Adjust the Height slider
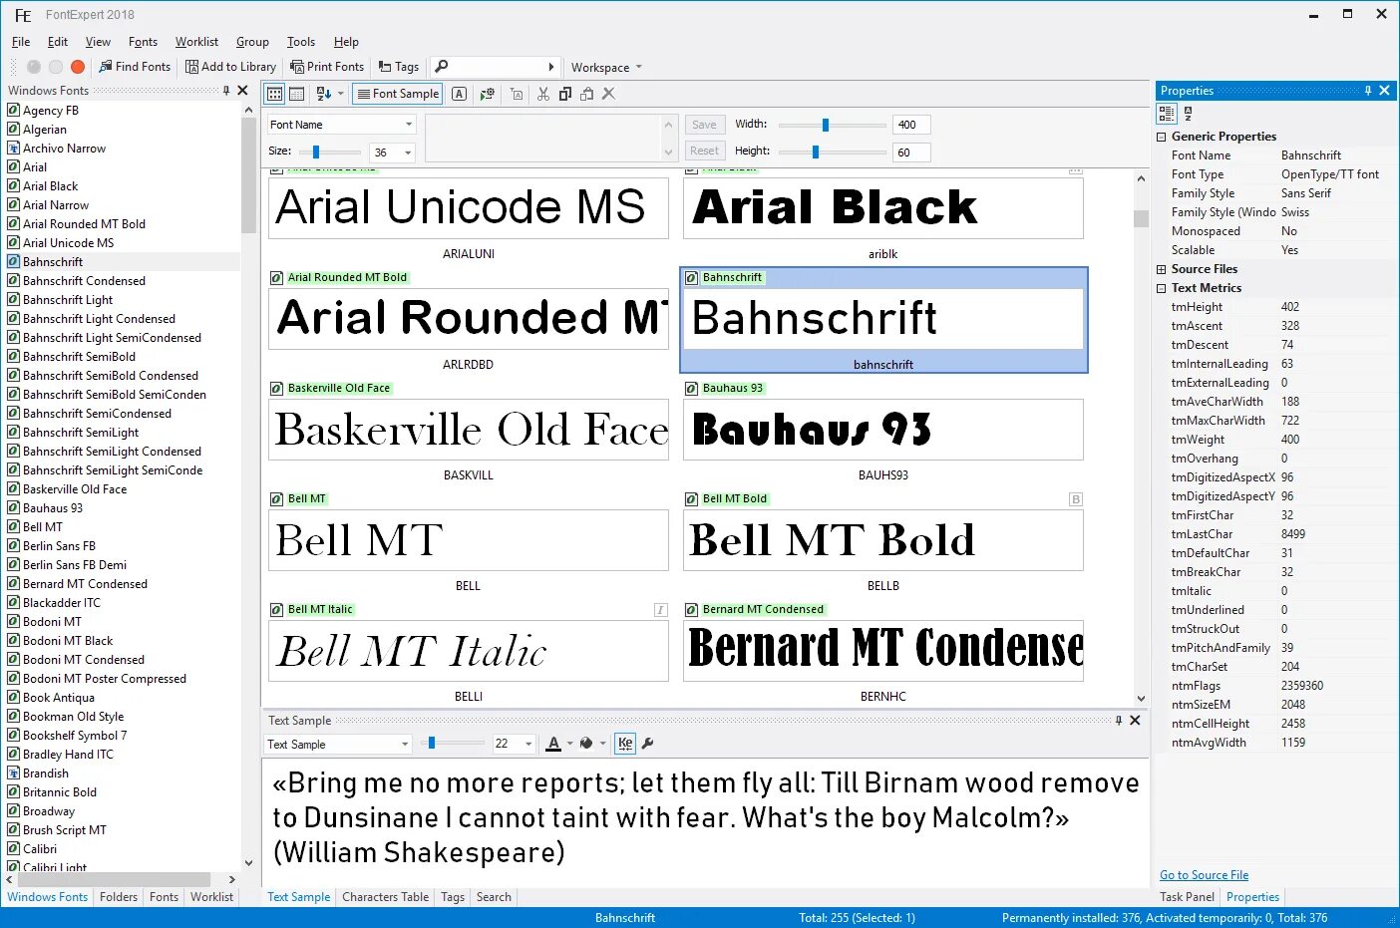Image resolution: width=1400 pixels, height=928 pixels. [816, 152]
